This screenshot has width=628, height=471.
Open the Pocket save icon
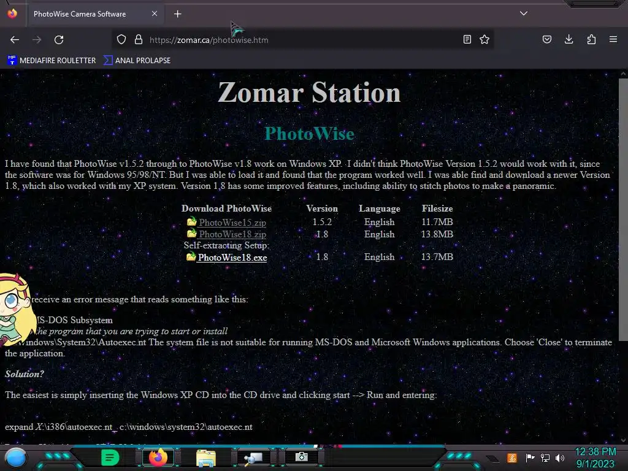click(546, 39)
